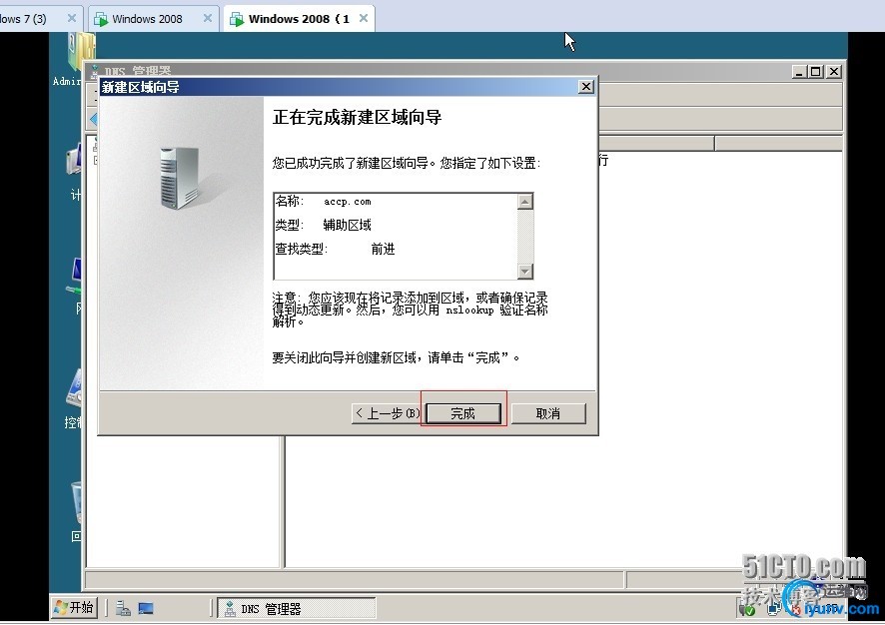This screenshot has width=885, height=625.
Task: Maximize the DNS 管理器 window
Action: 815,72
